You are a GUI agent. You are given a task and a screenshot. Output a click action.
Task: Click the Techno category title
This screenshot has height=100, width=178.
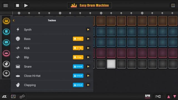[x=52, y=20]
